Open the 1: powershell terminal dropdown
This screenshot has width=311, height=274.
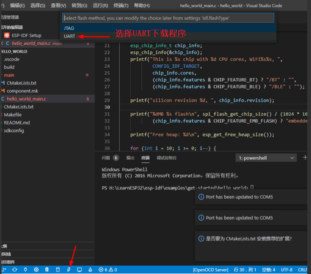pos(266,158)
